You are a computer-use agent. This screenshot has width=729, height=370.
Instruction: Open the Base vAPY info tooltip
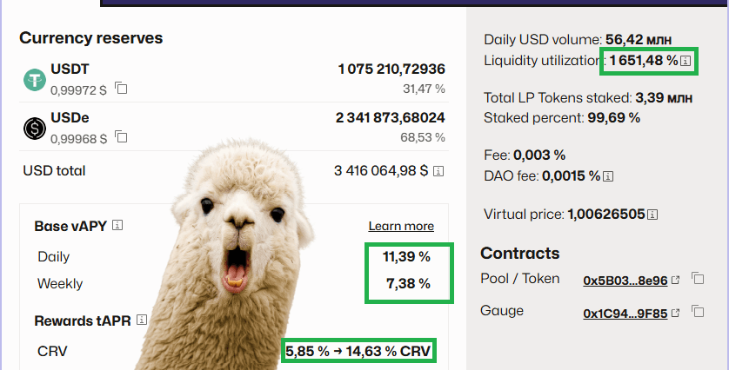pyautogui.click(x=117, y=226)
